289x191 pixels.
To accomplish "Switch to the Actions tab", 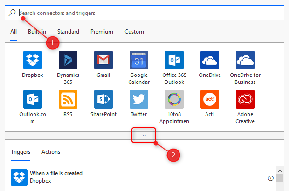I will [51, 152].
